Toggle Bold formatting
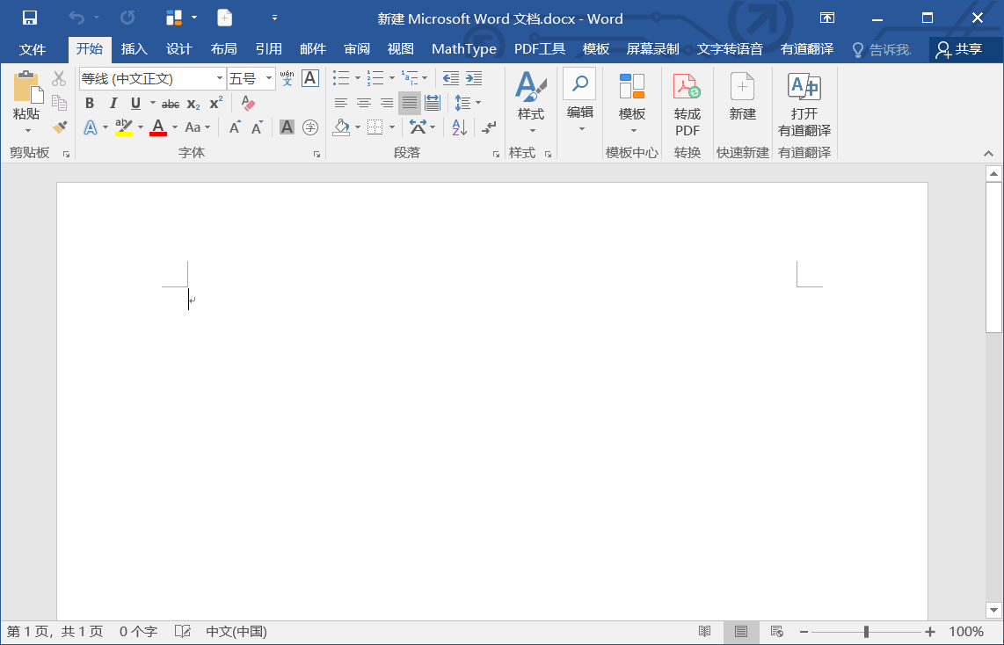Viewport: 1004px width, 645px height. (x=90, y=103)
